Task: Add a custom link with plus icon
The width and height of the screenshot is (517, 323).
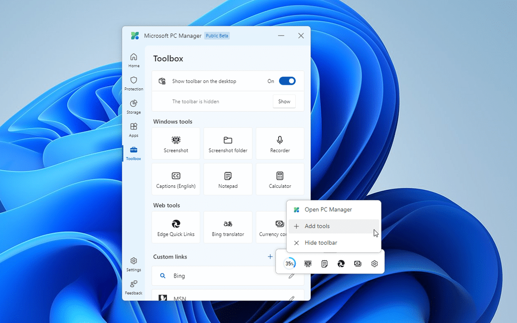Action: (270, 256)
